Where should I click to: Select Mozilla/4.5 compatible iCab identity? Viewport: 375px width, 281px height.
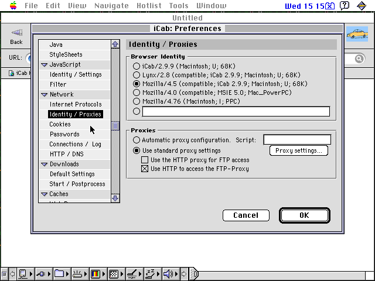(137, 84)
